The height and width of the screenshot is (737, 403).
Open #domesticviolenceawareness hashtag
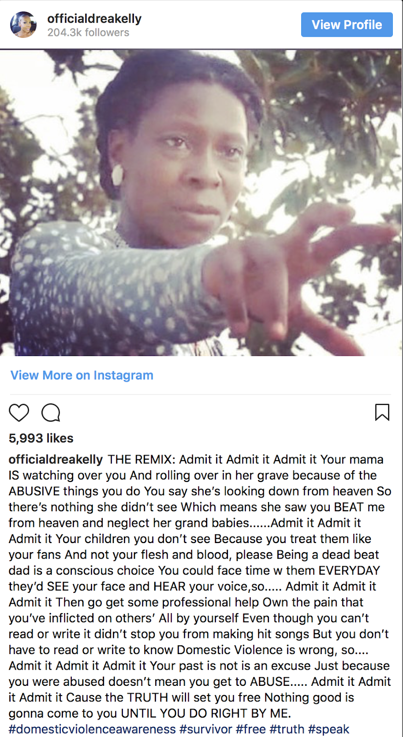tap(92, 730)
